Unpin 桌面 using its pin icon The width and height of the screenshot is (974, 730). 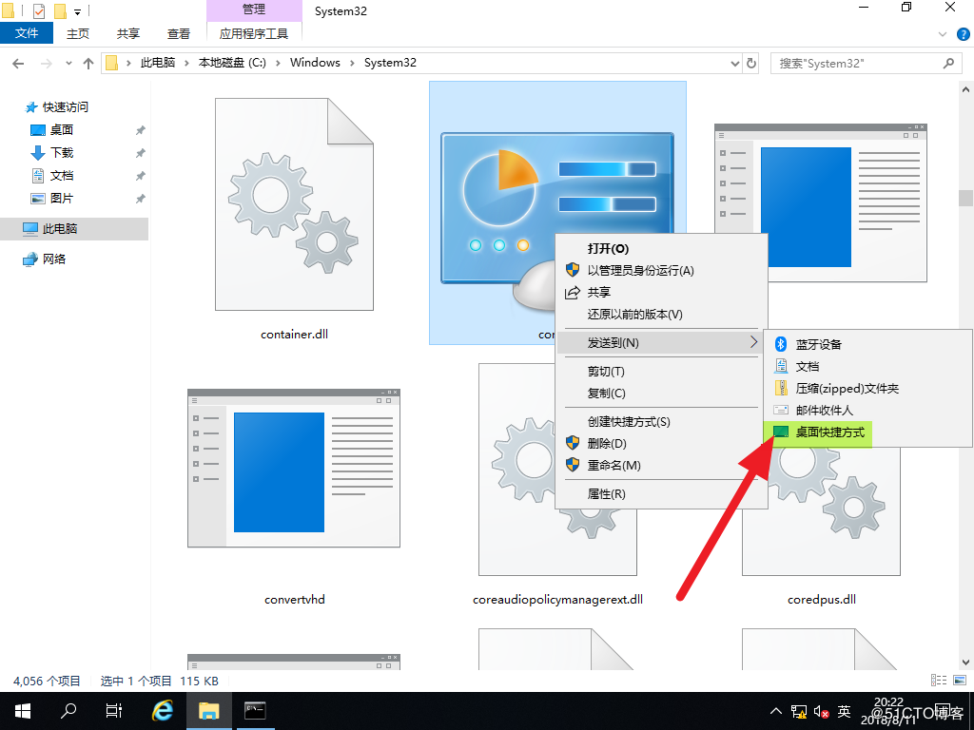click(x=141, y=130)
